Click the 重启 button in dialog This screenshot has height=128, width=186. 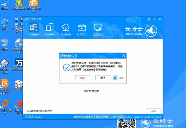coord(83,78)
